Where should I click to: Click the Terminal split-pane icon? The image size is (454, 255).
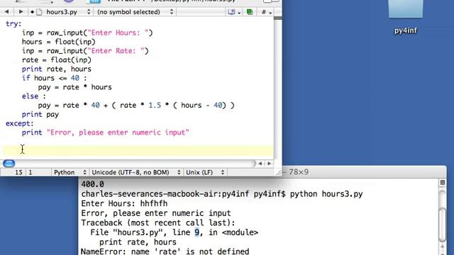[442, 183]
